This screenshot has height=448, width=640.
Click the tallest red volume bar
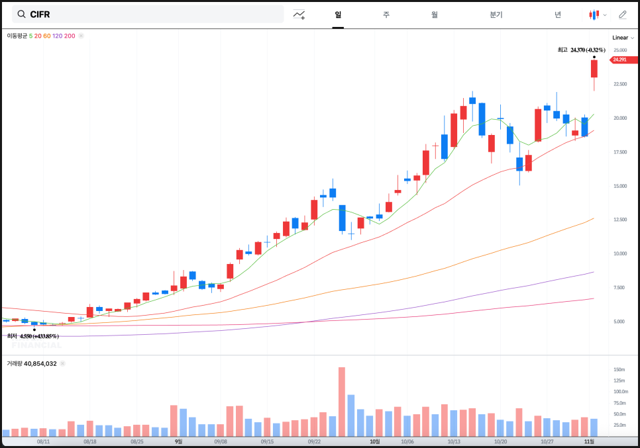(x=342, y=402)
